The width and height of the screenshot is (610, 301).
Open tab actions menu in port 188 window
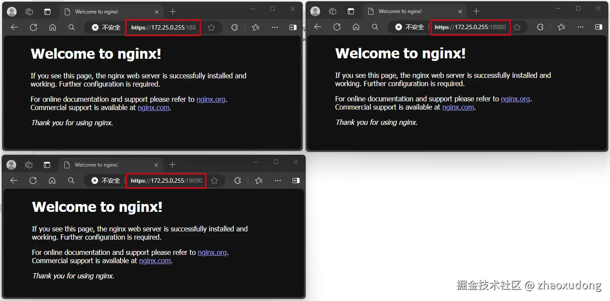47,12
